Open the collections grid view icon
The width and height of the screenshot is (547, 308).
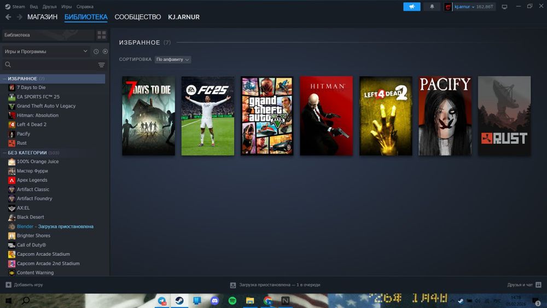[x=102, y=35]
